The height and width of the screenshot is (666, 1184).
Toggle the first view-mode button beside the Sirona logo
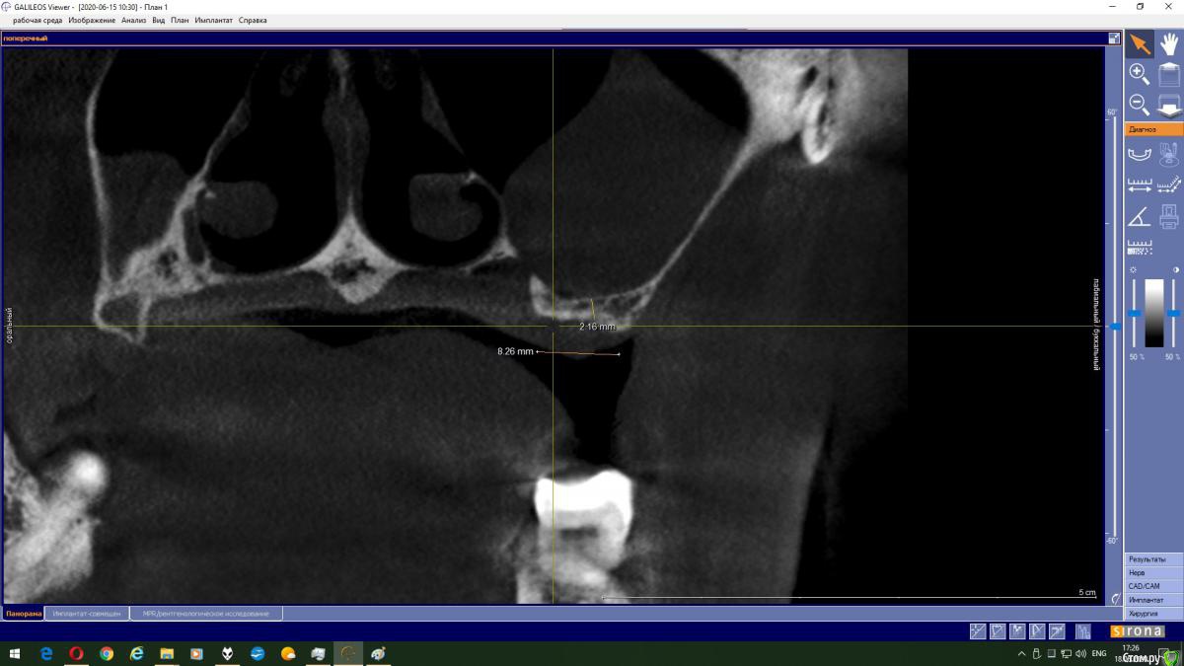pyautogui.click(x=978, y=631)
